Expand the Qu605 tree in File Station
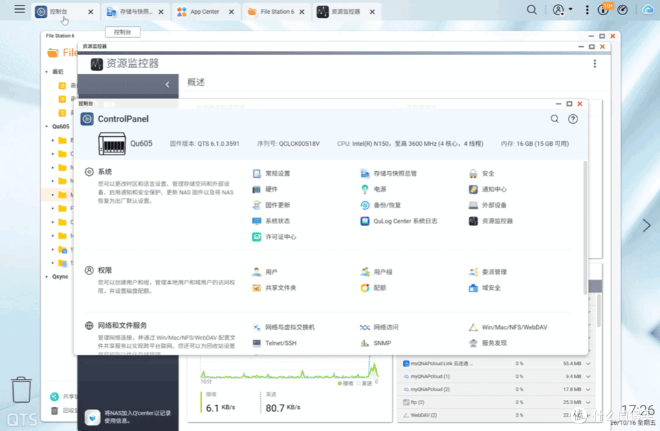Screen dimensions: 660x431 tap(47, 126)
